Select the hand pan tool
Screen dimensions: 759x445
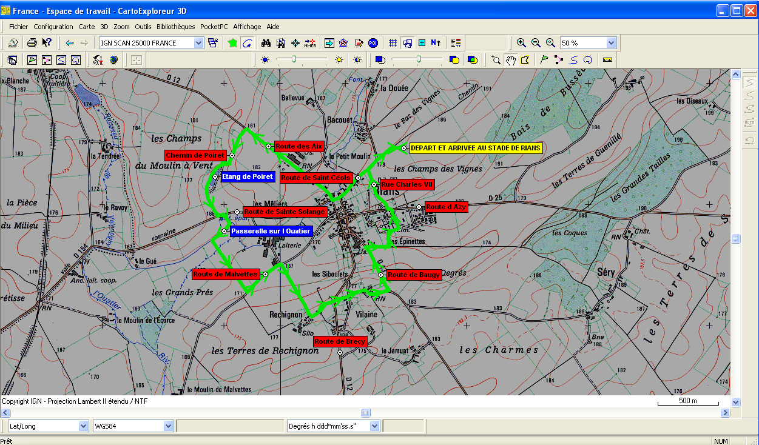511,60
